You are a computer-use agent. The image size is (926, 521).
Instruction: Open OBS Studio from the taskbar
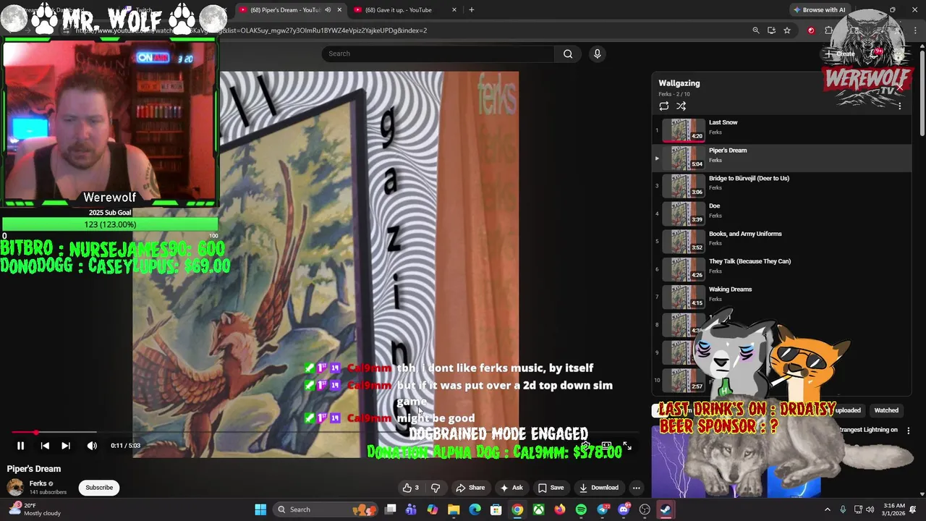(x=645, y=509)
